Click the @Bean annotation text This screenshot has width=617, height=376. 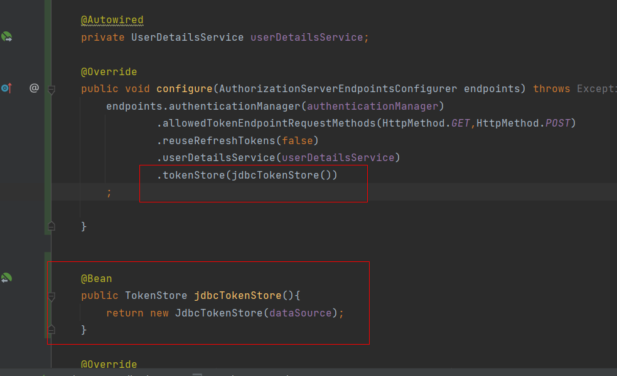pyautogui.click(x=96, y=278)
